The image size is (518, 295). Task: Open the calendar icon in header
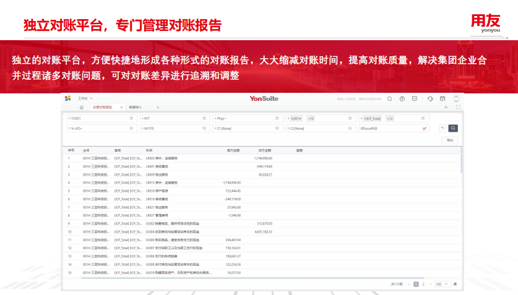pos(442,98)
